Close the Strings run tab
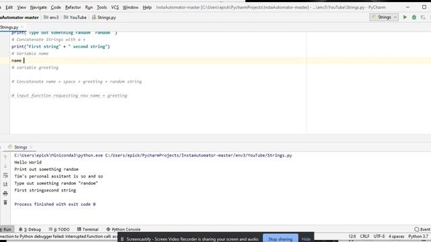Image resolution: width=431 pixels, height=242 pixels. pyautogui.click(x=31, y=147)
